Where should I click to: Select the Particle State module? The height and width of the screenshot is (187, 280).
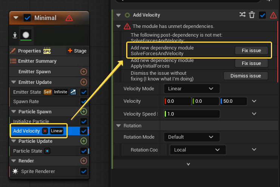pyautogui.click(x=28, y=151)
